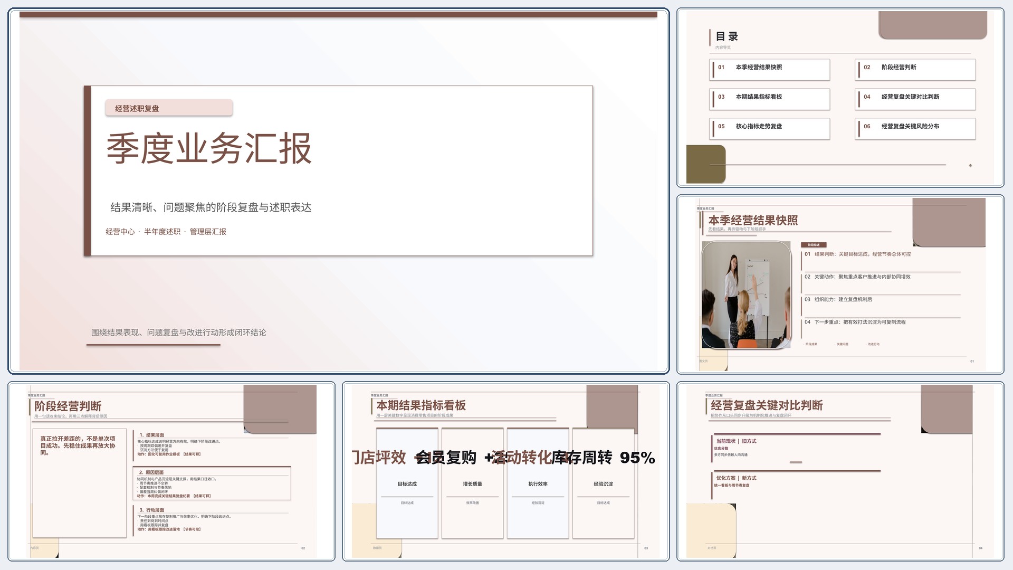Click item 03 组织能力 on snapshot slide
The height and width of the screenshot is (570, 1013).
coord(838,300)
